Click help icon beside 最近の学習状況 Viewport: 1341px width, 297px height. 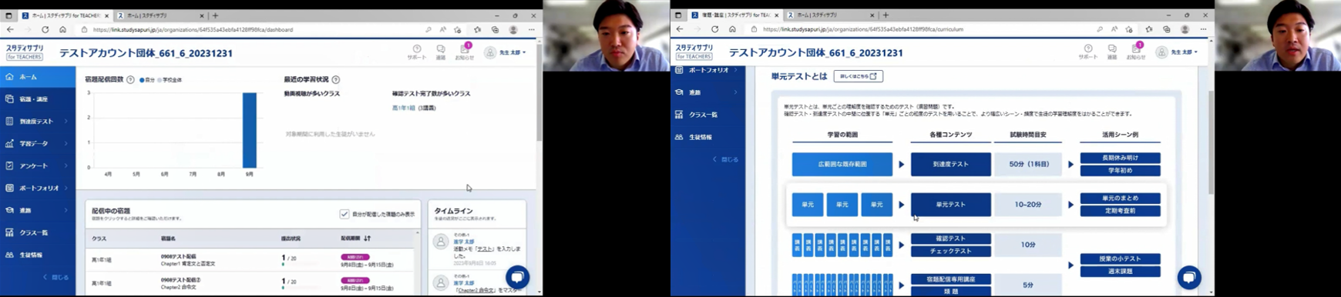pos(336,79)
